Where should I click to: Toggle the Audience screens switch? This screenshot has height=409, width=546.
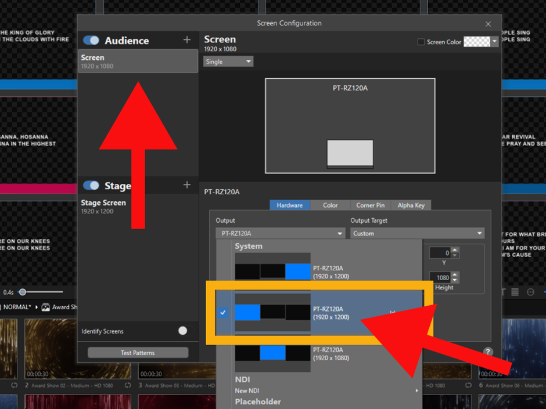91,41
